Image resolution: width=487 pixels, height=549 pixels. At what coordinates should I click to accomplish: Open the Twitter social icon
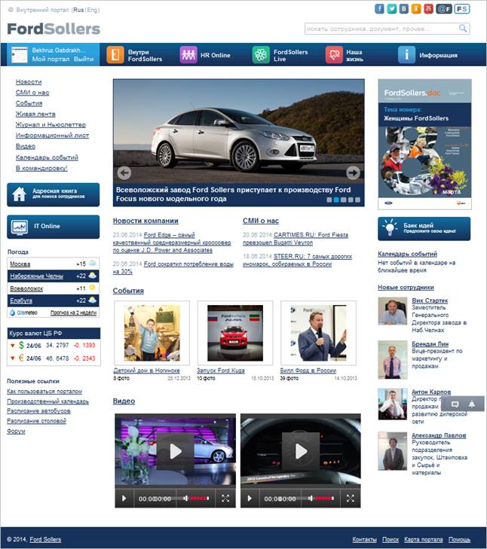391,9
